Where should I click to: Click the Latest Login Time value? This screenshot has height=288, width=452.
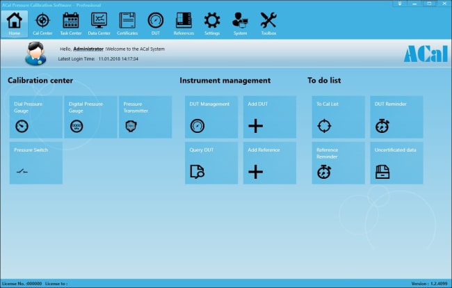pos(118,59)
